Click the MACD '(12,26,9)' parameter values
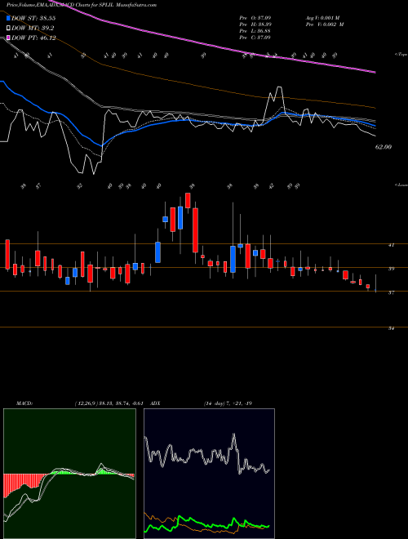The height and width of the screenshot is (539, 408). [88, 403]
